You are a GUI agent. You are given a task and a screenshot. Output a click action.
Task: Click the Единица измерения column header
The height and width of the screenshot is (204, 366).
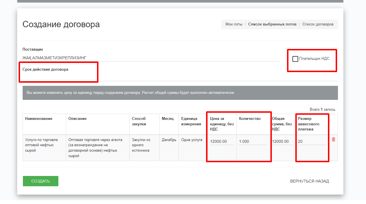191,121
